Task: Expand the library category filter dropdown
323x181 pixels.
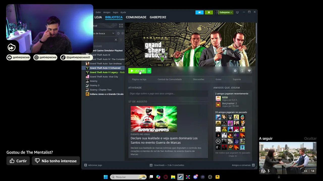Action: pyautogui.click(x=113, y=33)
